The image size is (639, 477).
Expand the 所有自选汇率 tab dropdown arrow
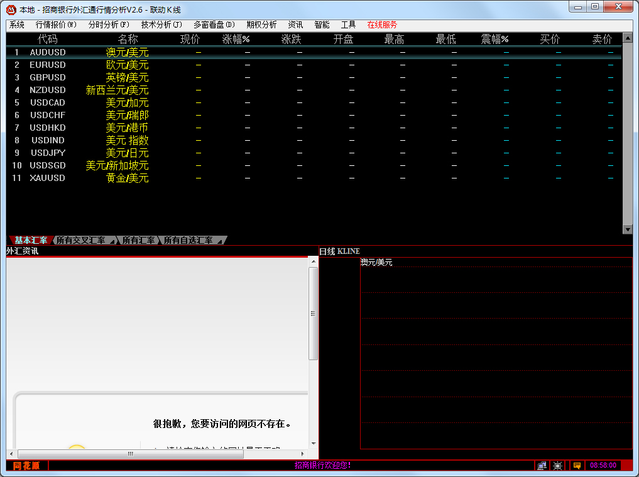tap(220, 241)
